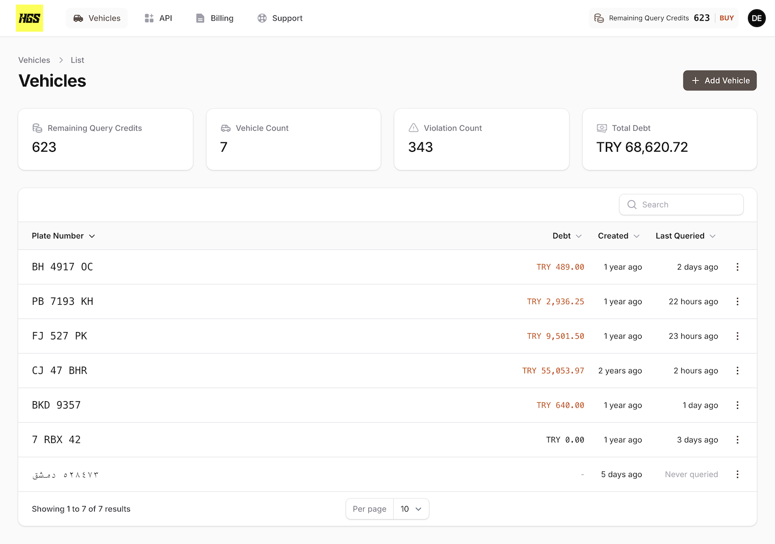Open the Support page

(x=280, y=18)
